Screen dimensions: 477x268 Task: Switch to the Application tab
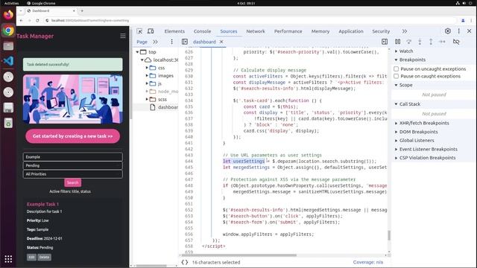351,31
